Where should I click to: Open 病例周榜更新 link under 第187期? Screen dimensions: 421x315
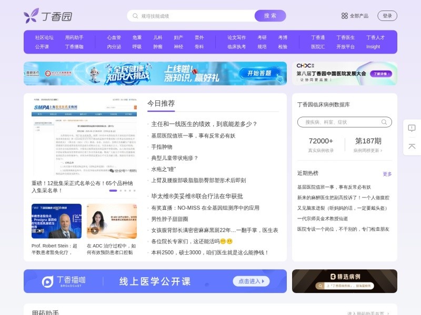pos(368,151)
